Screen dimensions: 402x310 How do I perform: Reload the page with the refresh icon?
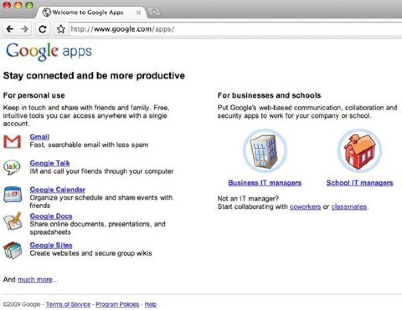42,29
